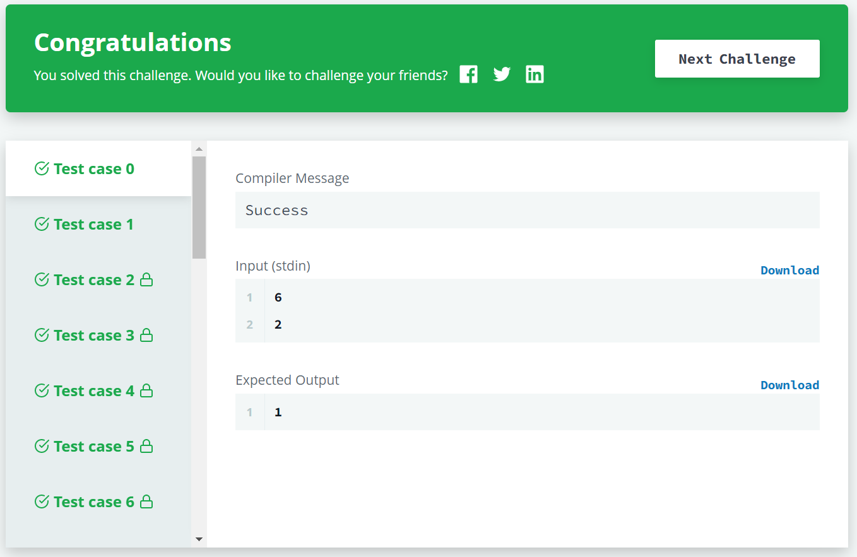This screenshot has width=857, height=557.
Task: Click the Expected Output label
Action: tap(287, 380)
